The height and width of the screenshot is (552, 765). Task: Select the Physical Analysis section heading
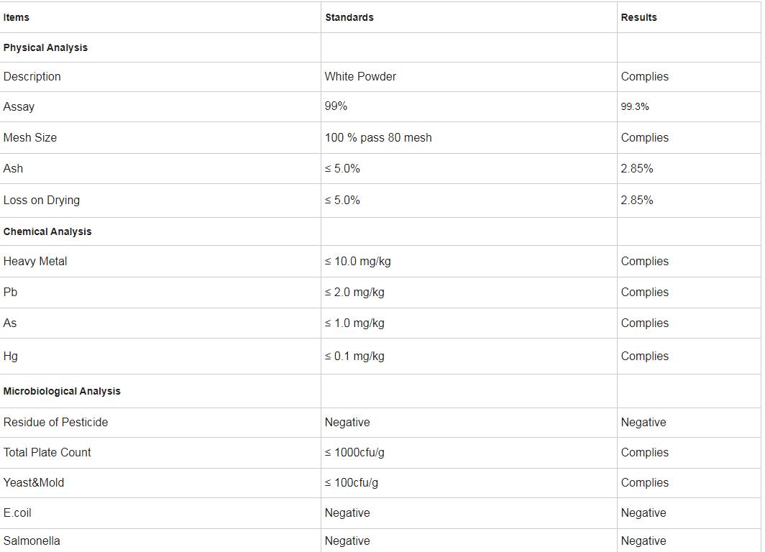pos(45,47)
